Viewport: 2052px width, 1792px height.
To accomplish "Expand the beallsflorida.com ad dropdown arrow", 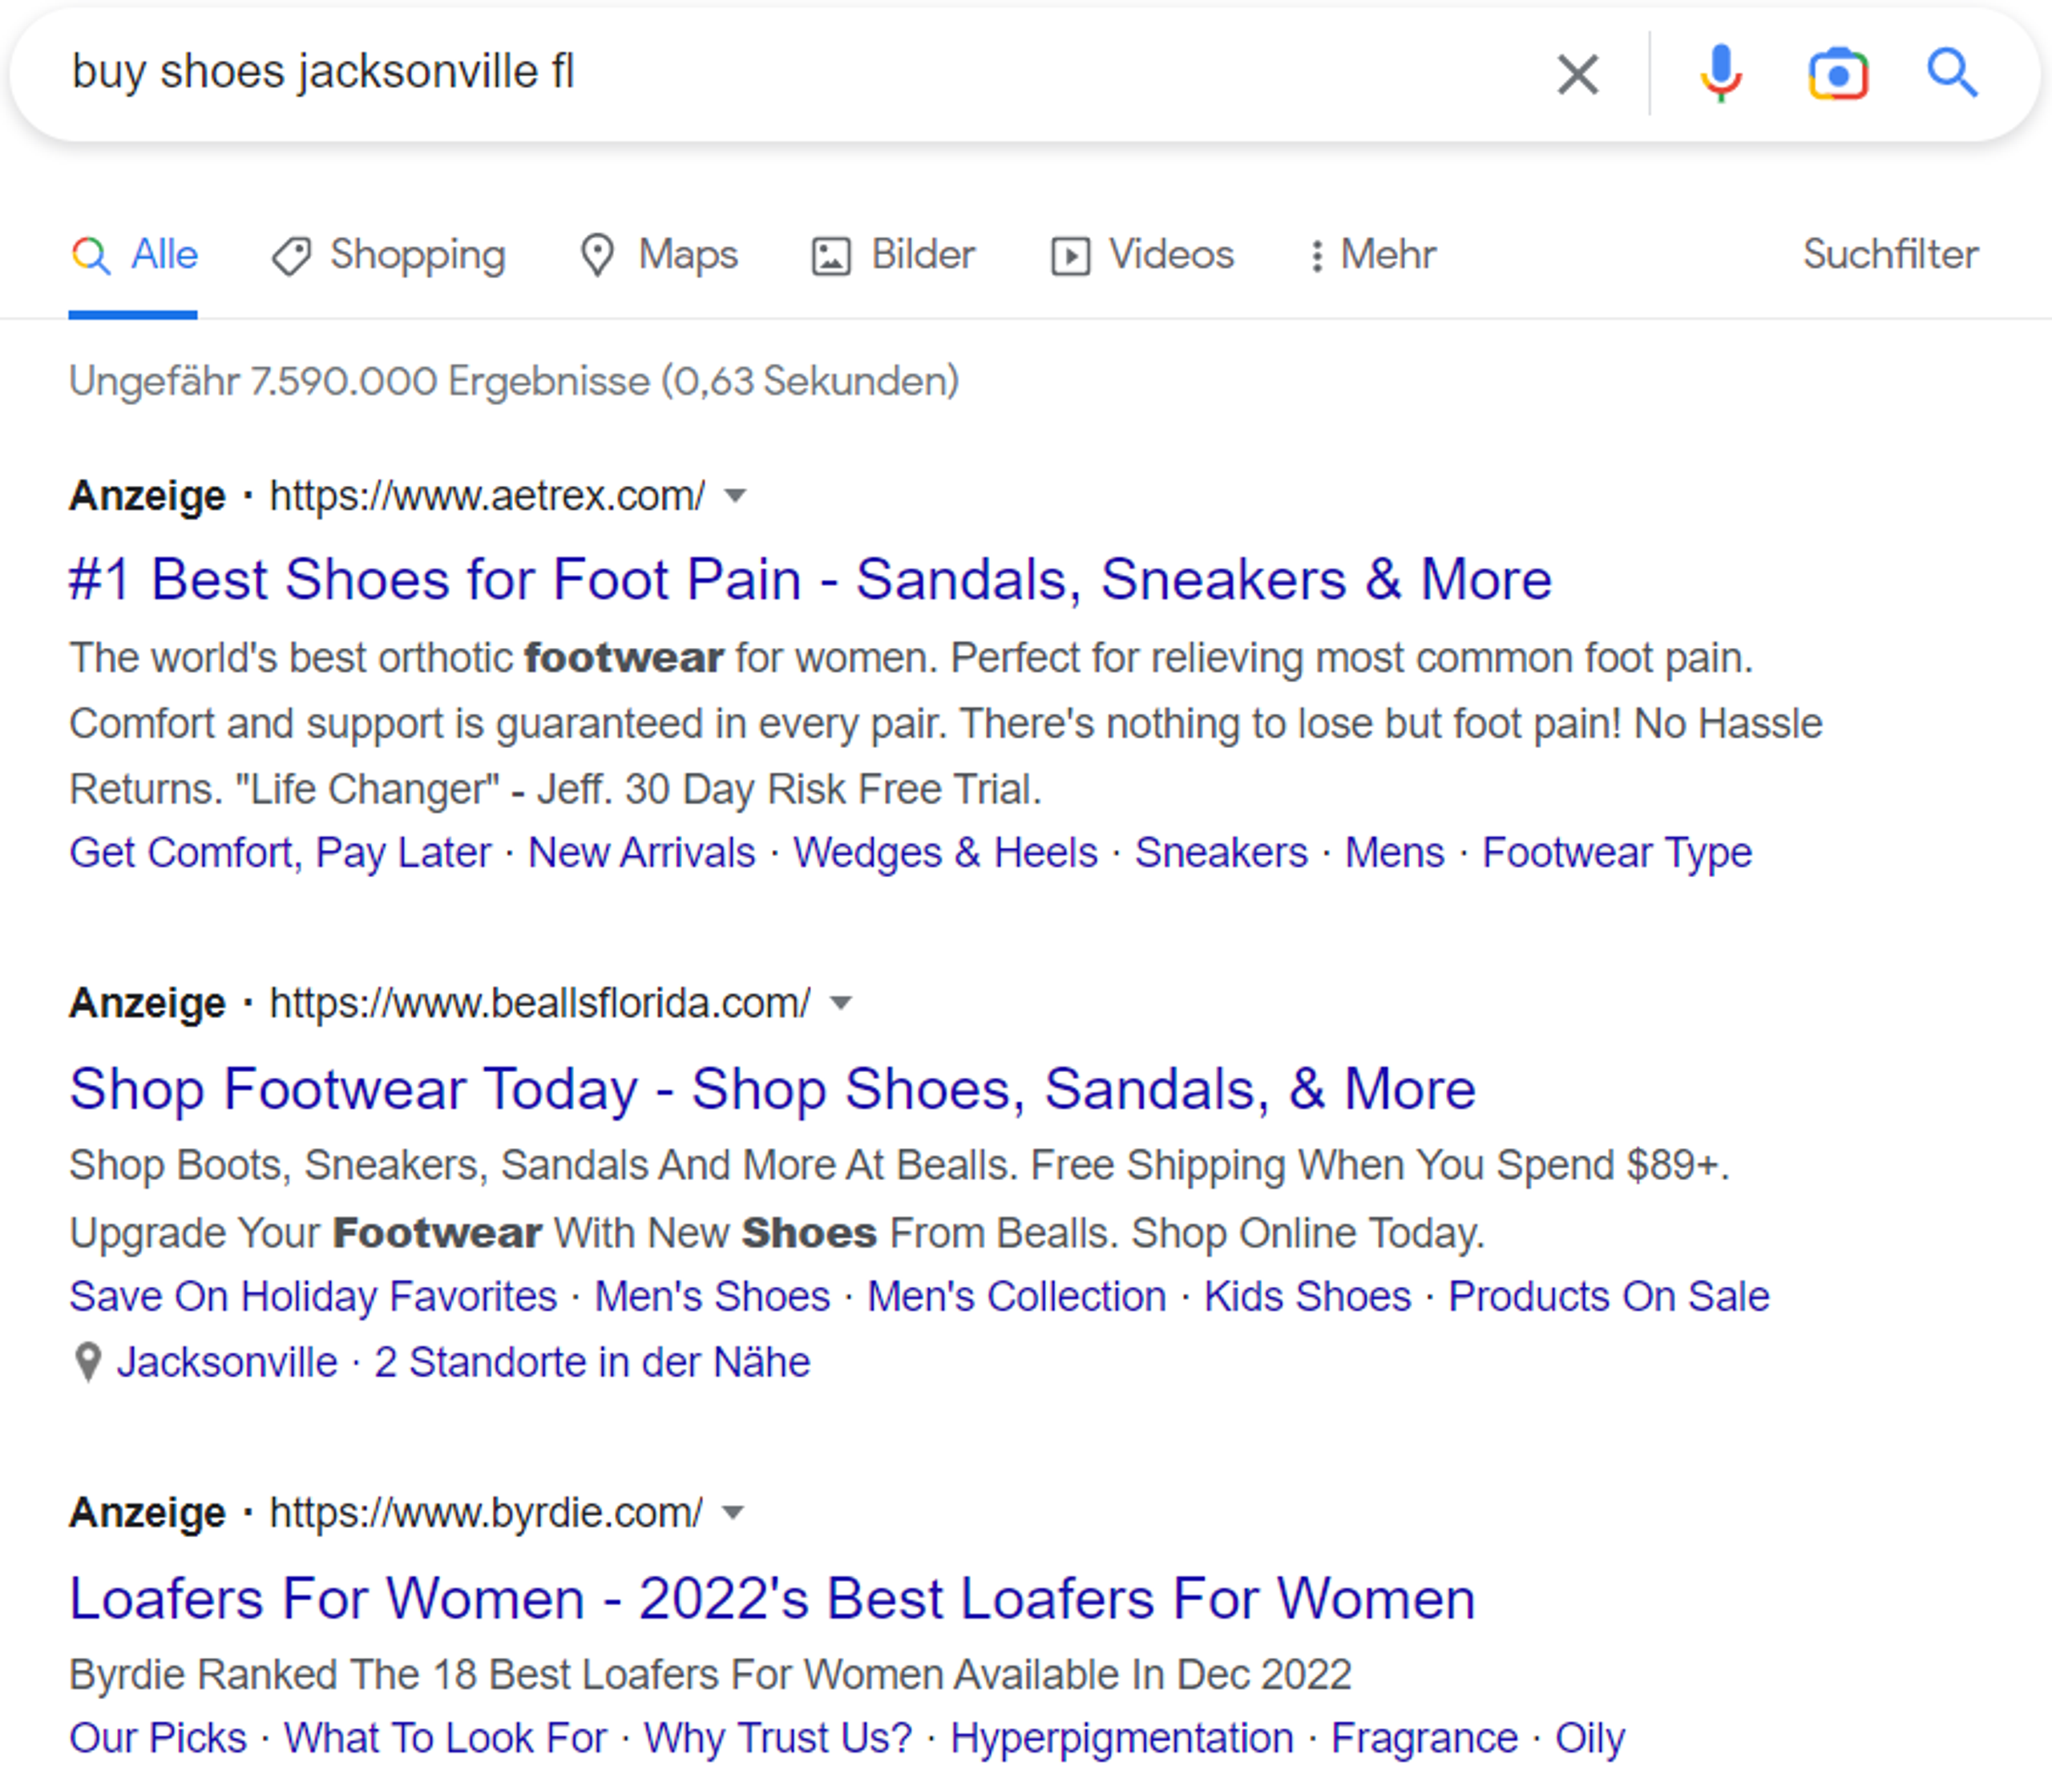I will click(x=841, y=1003).
